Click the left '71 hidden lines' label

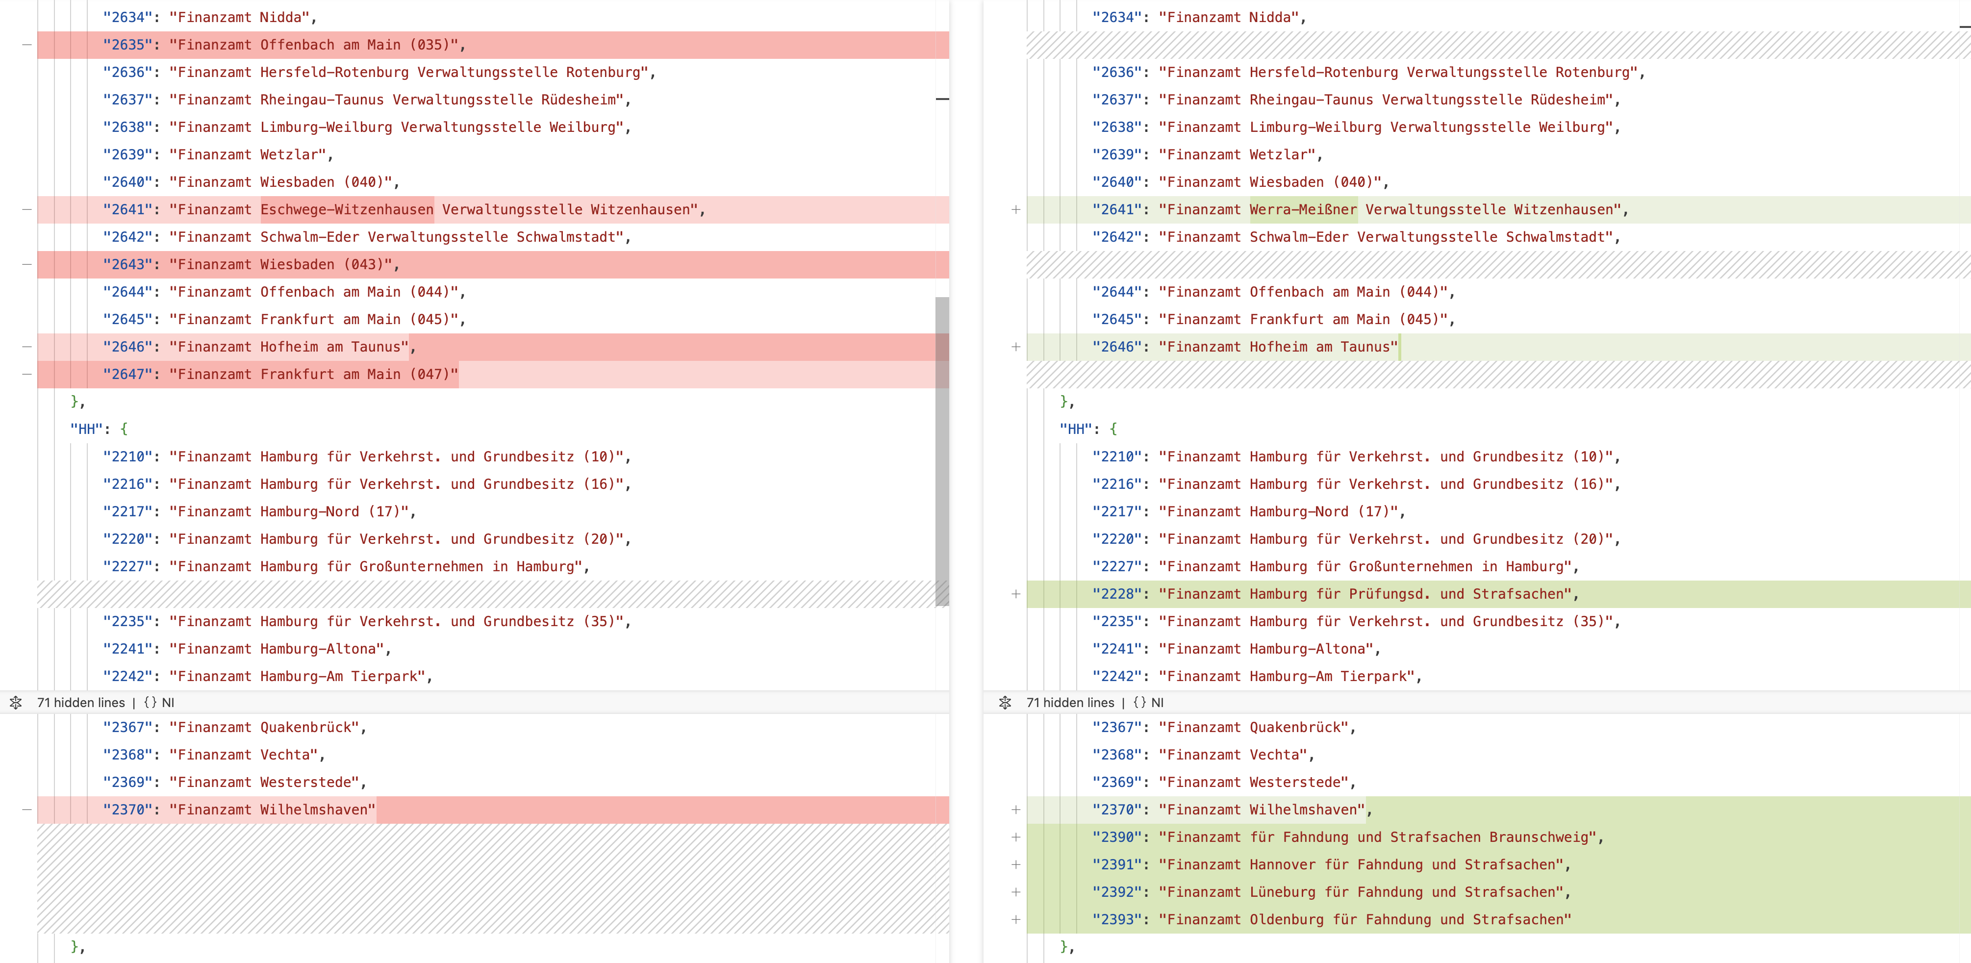coord(81,702)
